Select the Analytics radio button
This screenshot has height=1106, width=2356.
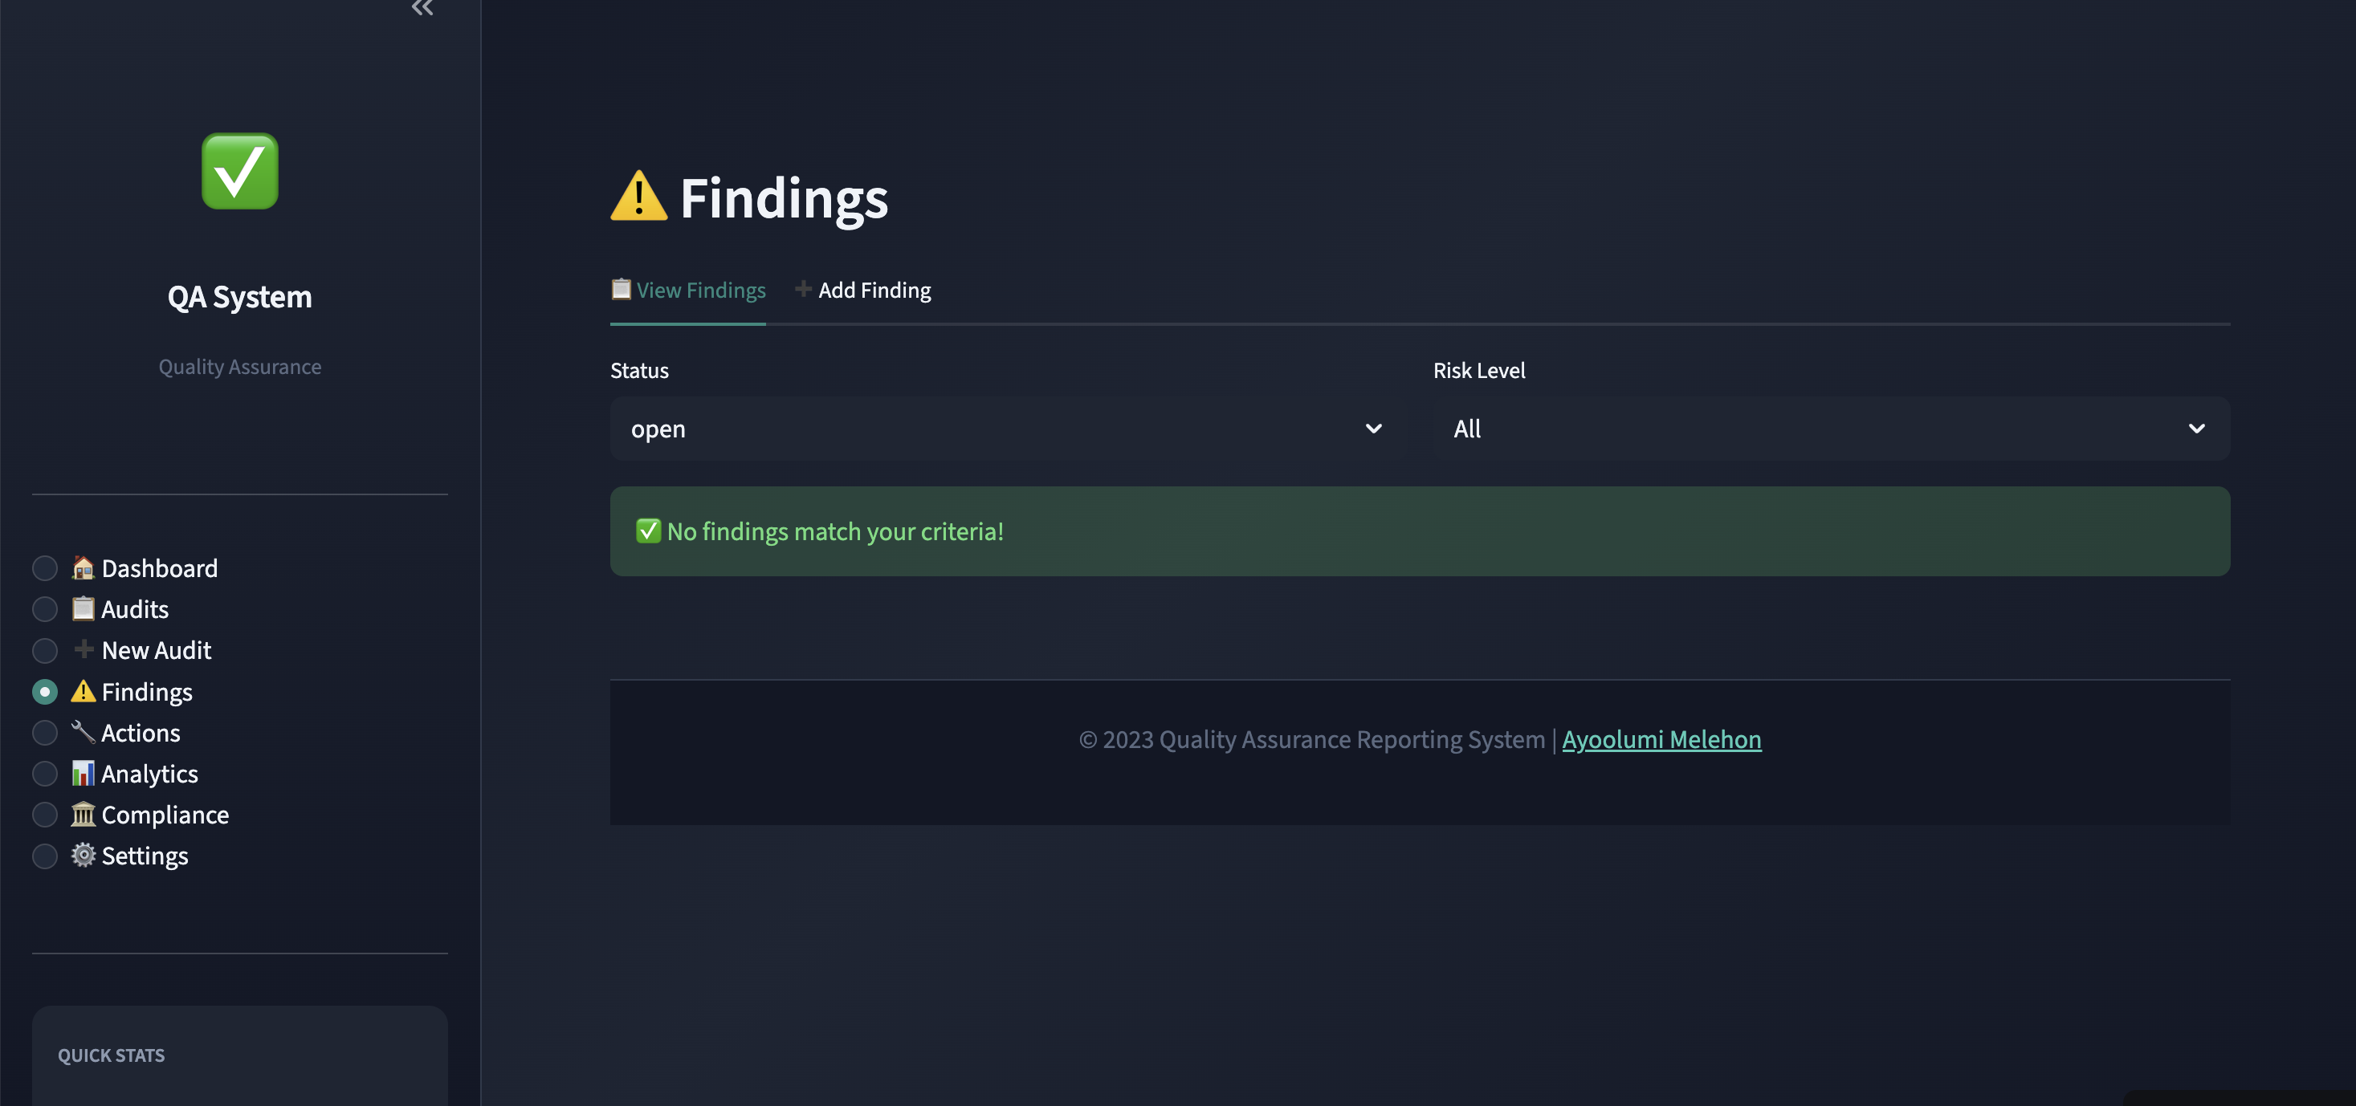coord(45,775)
